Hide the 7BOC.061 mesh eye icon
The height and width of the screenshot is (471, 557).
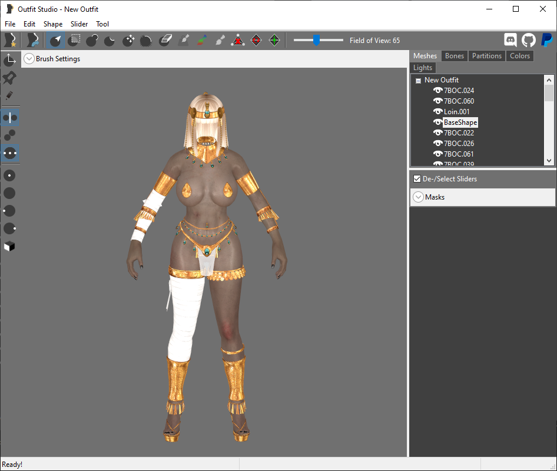coord(437,154)
